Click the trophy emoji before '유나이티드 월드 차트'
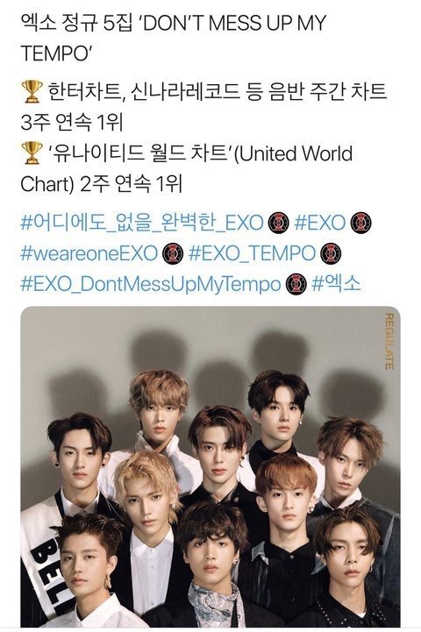Viewport: 421px width, 632px height. coord(32,153)
